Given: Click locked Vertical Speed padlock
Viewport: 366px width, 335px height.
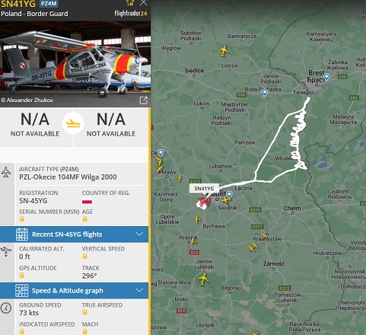Looking at the screenshot, I should point(84,256).
